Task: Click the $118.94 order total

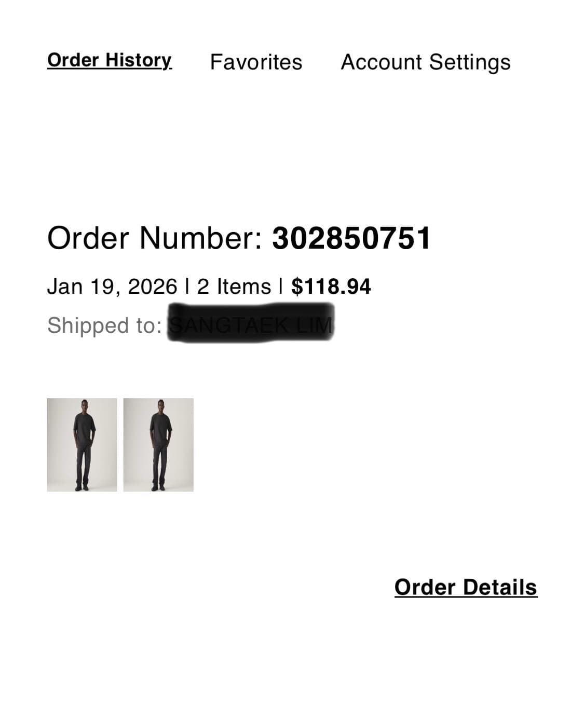Action: [x=331, y=287]
